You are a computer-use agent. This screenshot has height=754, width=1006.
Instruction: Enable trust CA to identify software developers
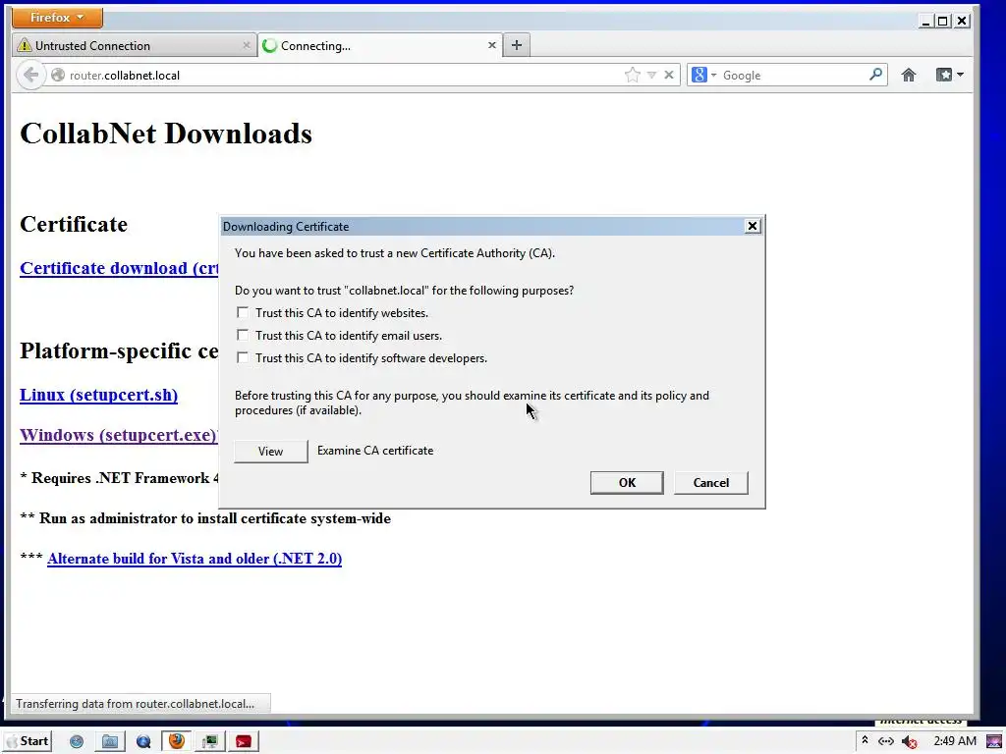tap(243, 357)
